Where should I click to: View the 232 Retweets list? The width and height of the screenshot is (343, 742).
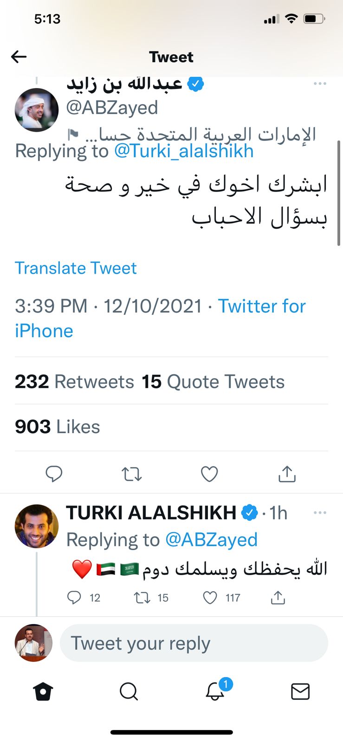pyautogui.click(x=74, y=382)
